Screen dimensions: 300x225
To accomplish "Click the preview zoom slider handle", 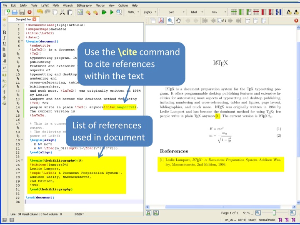I will coord(274,213).
